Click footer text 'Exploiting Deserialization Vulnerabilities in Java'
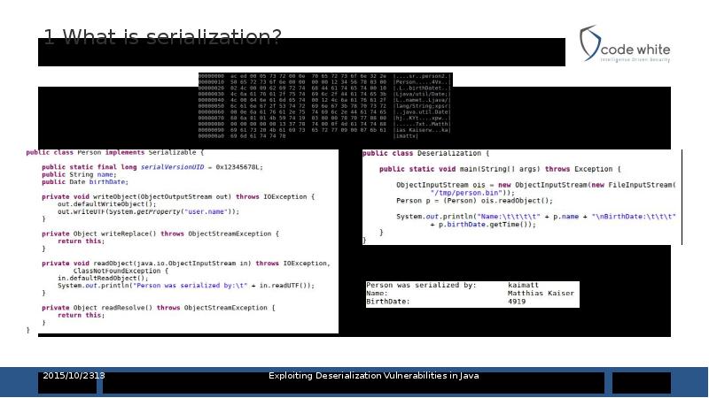This screenshot has height=398, width=709. (x=373, y=376)
